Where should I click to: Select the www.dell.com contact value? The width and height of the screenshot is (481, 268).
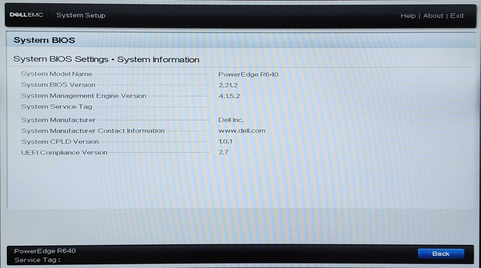click(x=242, y=131)
